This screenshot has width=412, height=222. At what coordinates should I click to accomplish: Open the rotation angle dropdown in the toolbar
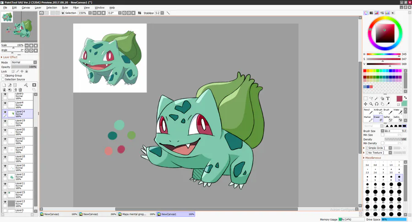(x=120, y=13)
